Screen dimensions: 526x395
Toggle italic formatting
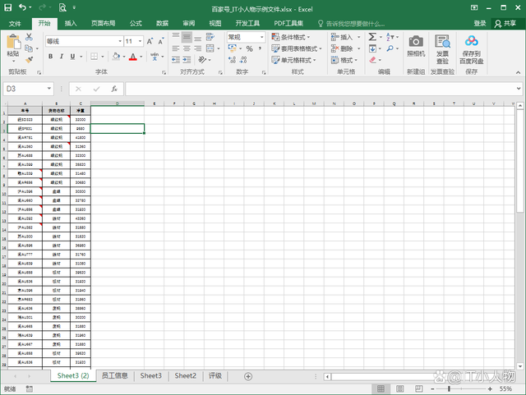[62, 57]
